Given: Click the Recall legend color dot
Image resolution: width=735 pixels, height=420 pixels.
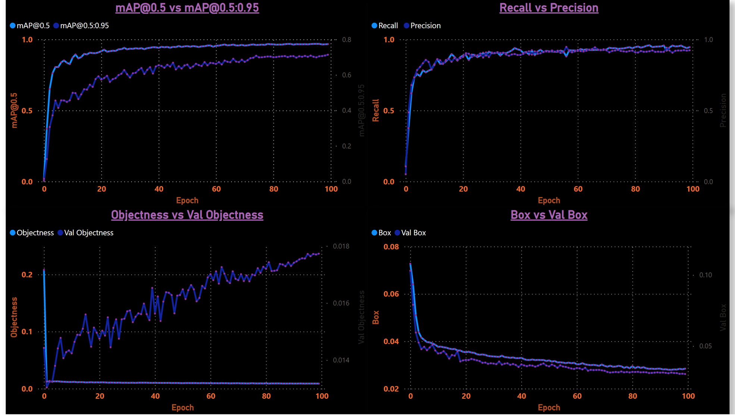Looking at the screenshot, I should pyautogui.click(x=374, y=26).
